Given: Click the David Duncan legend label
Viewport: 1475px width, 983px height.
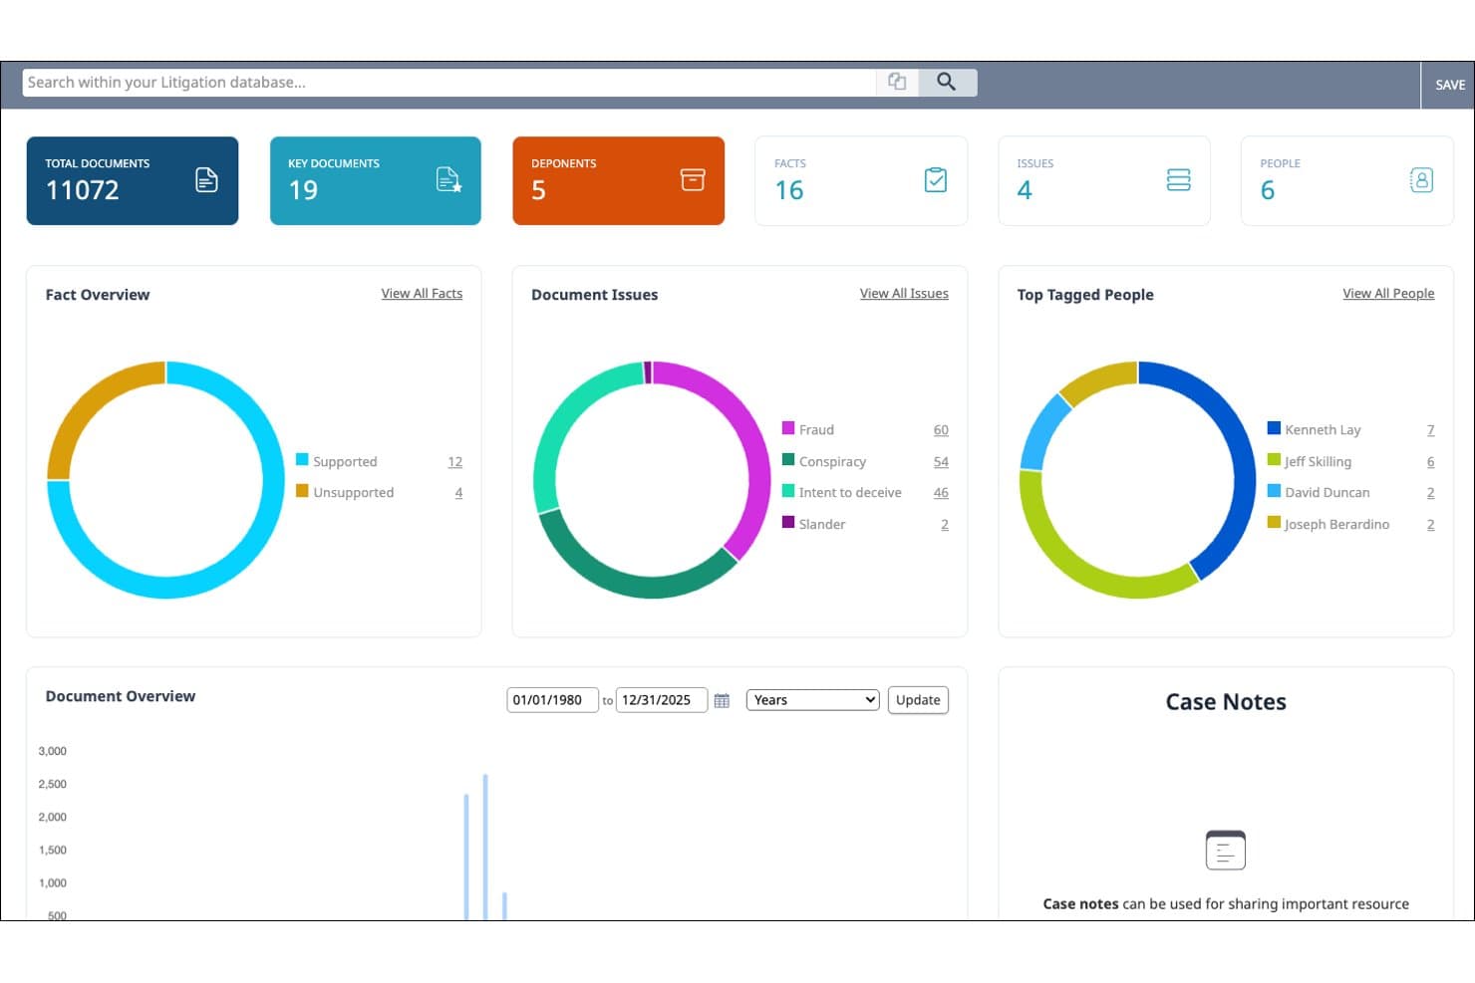Looking at the screenshot, I should 1327,493.
